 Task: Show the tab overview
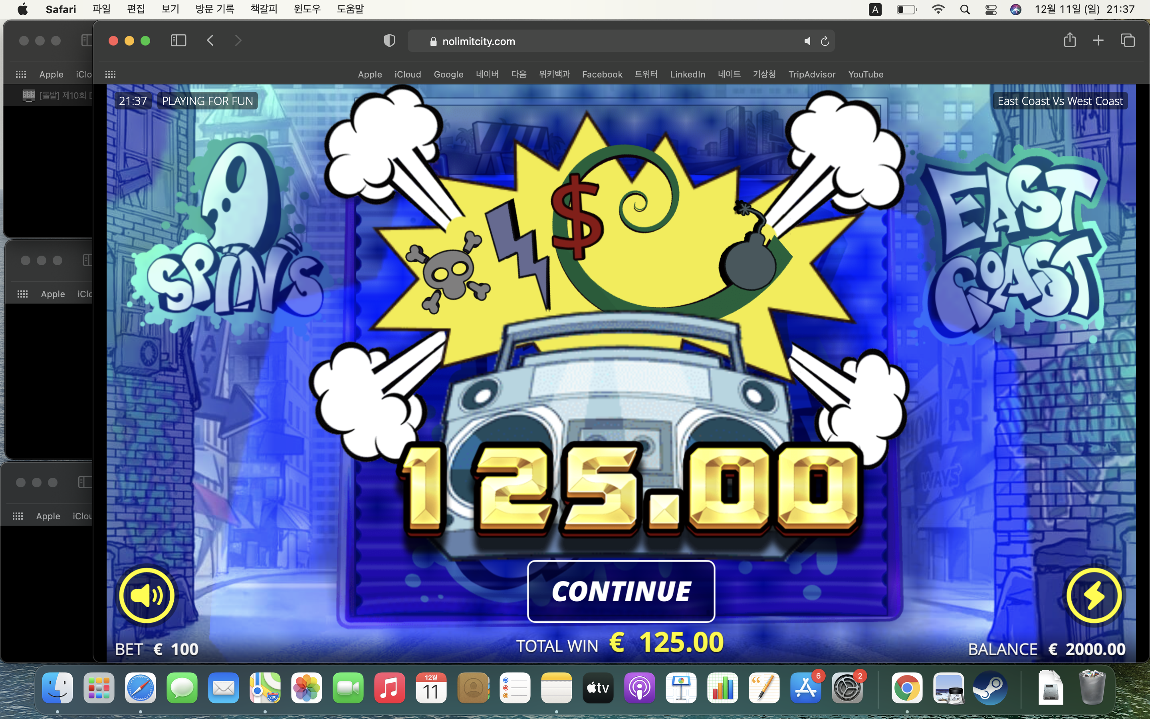[1127, 41]
